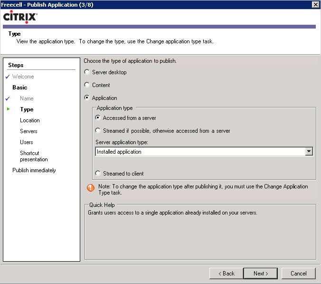Click the blue checkmark next to Name
This screenshot has height=284, width=321.
(8, 98)
